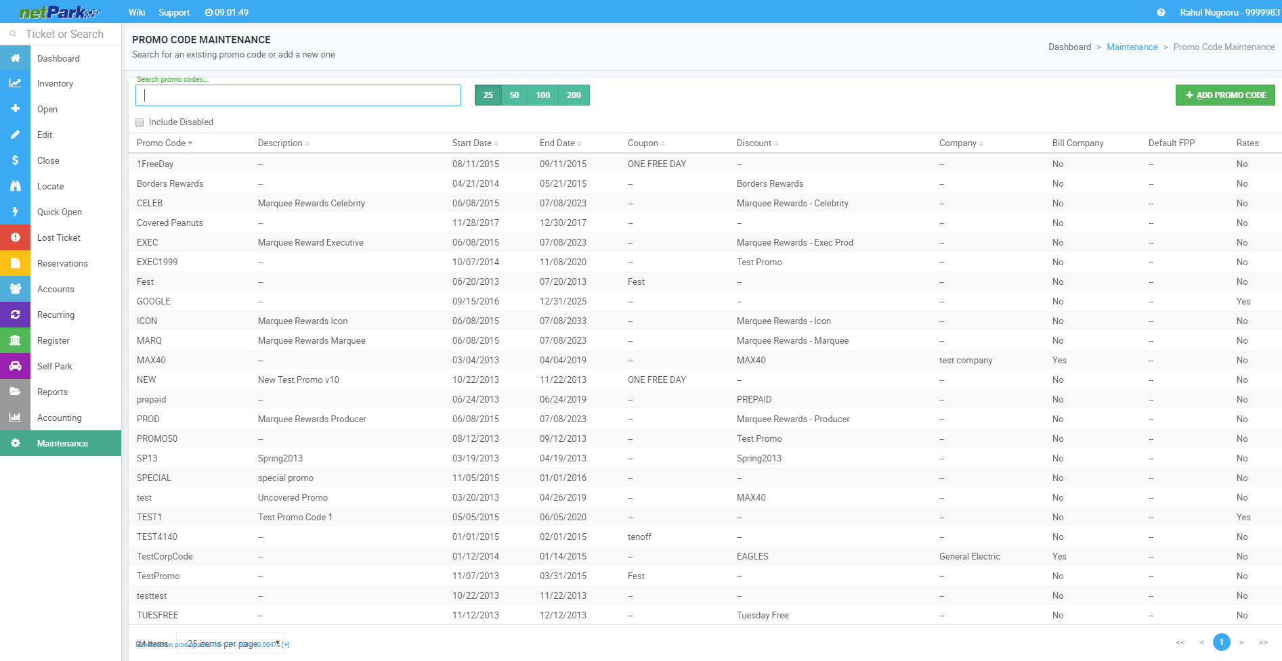The image size is (1282, 661).
Task: Sort by Start Date column
Action: click(x=475, y=143)
